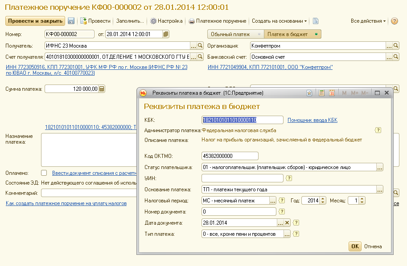
Task: Open the document report icon in toolbar
Action: [315, 21]
